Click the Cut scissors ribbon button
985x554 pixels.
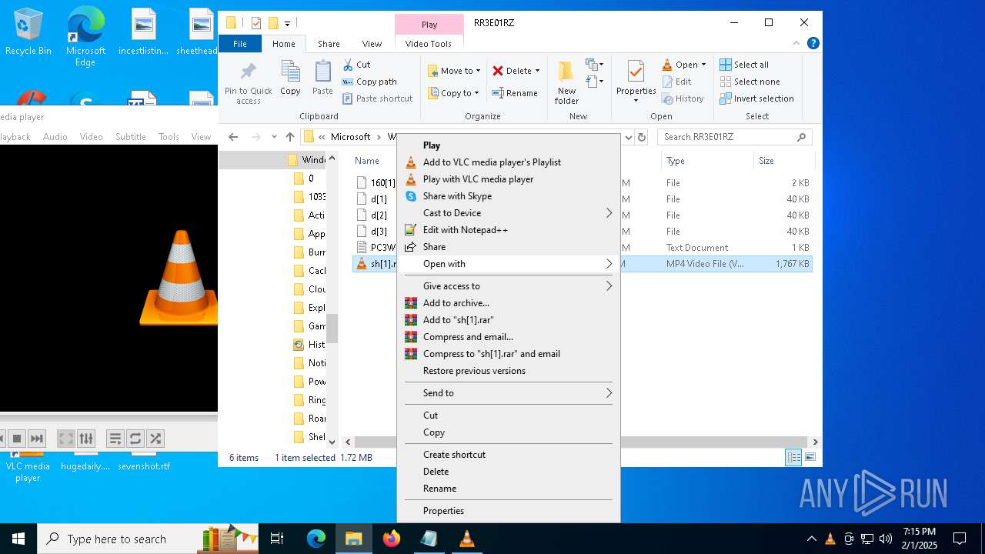pyautogui.click(x=357, y=65)
